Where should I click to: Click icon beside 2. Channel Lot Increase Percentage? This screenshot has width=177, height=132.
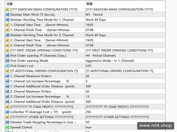point(7,97)
